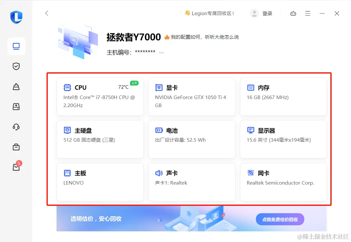Click the CPU 72°C temperature reading
Screen dimensions: 351x242
pos(123,87)
